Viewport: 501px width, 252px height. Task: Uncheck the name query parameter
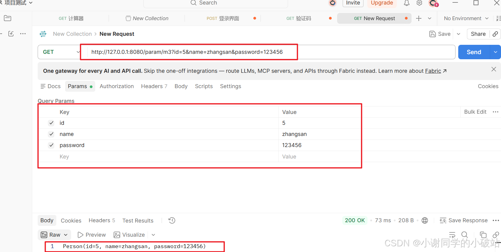51,134
